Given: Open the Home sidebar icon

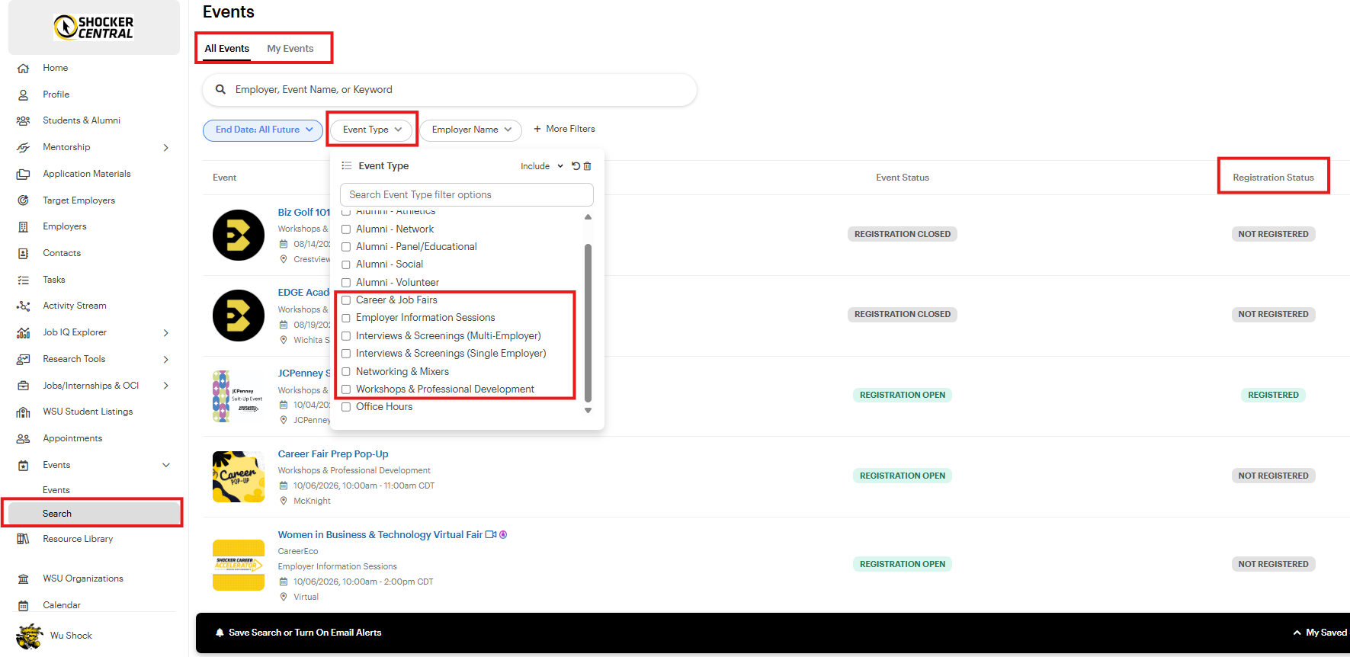Looking at the screenshot, I should click(x=24, y=68).
